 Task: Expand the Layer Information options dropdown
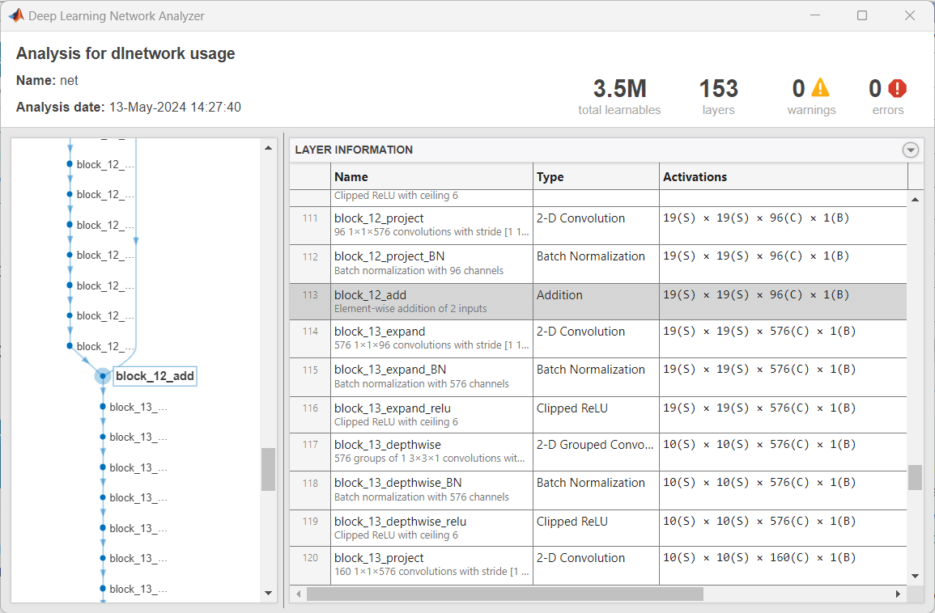click(x=911, y=150)
